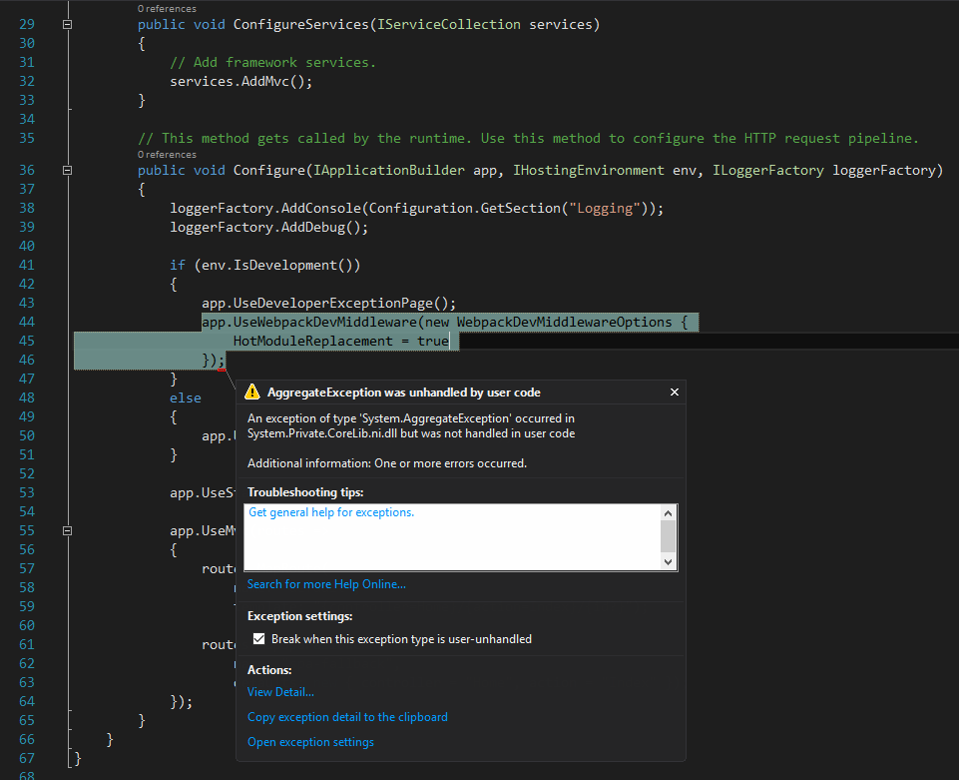Click the yellow warning icon in the exception popup
Screen dimensions: 959x780
(251, 391)
